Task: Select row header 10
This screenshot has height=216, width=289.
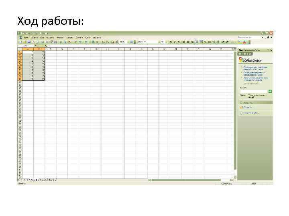Action: coord(20,79)
